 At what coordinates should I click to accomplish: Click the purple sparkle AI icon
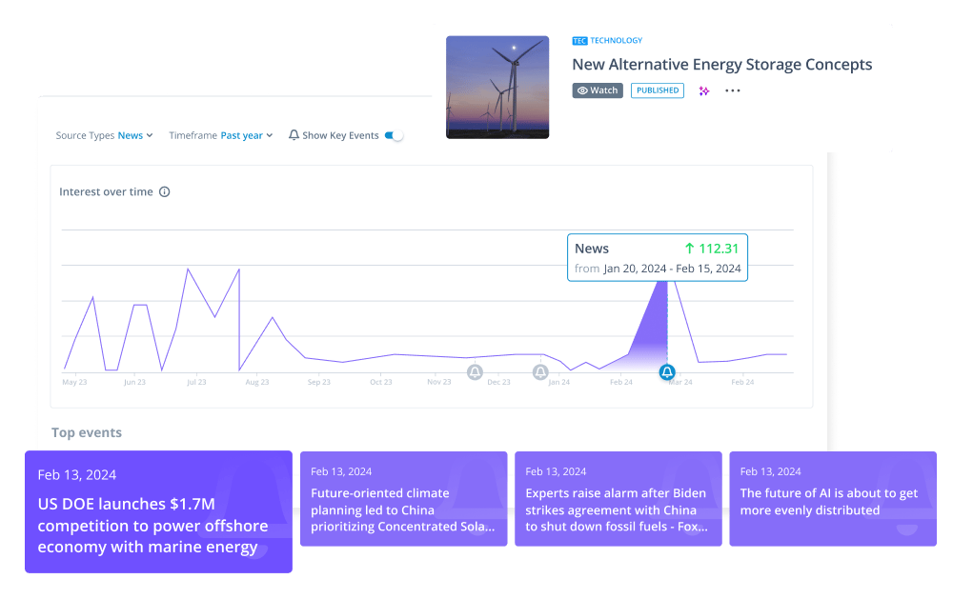pos(704,90)
